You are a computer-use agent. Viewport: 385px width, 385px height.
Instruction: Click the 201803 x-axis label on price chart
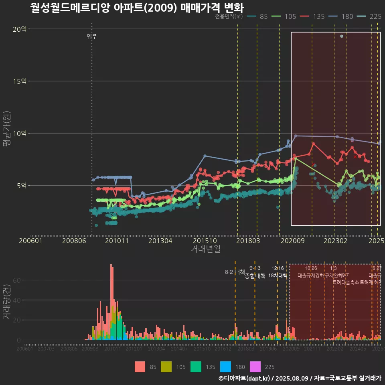coord(248,241)
